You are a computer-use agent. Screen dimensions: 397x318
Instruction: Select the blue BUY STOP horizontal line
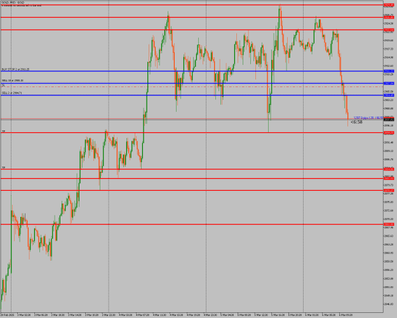click(192, 71)
